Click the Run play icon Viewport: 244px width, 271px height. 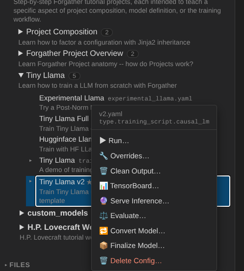tap(103, 141)
